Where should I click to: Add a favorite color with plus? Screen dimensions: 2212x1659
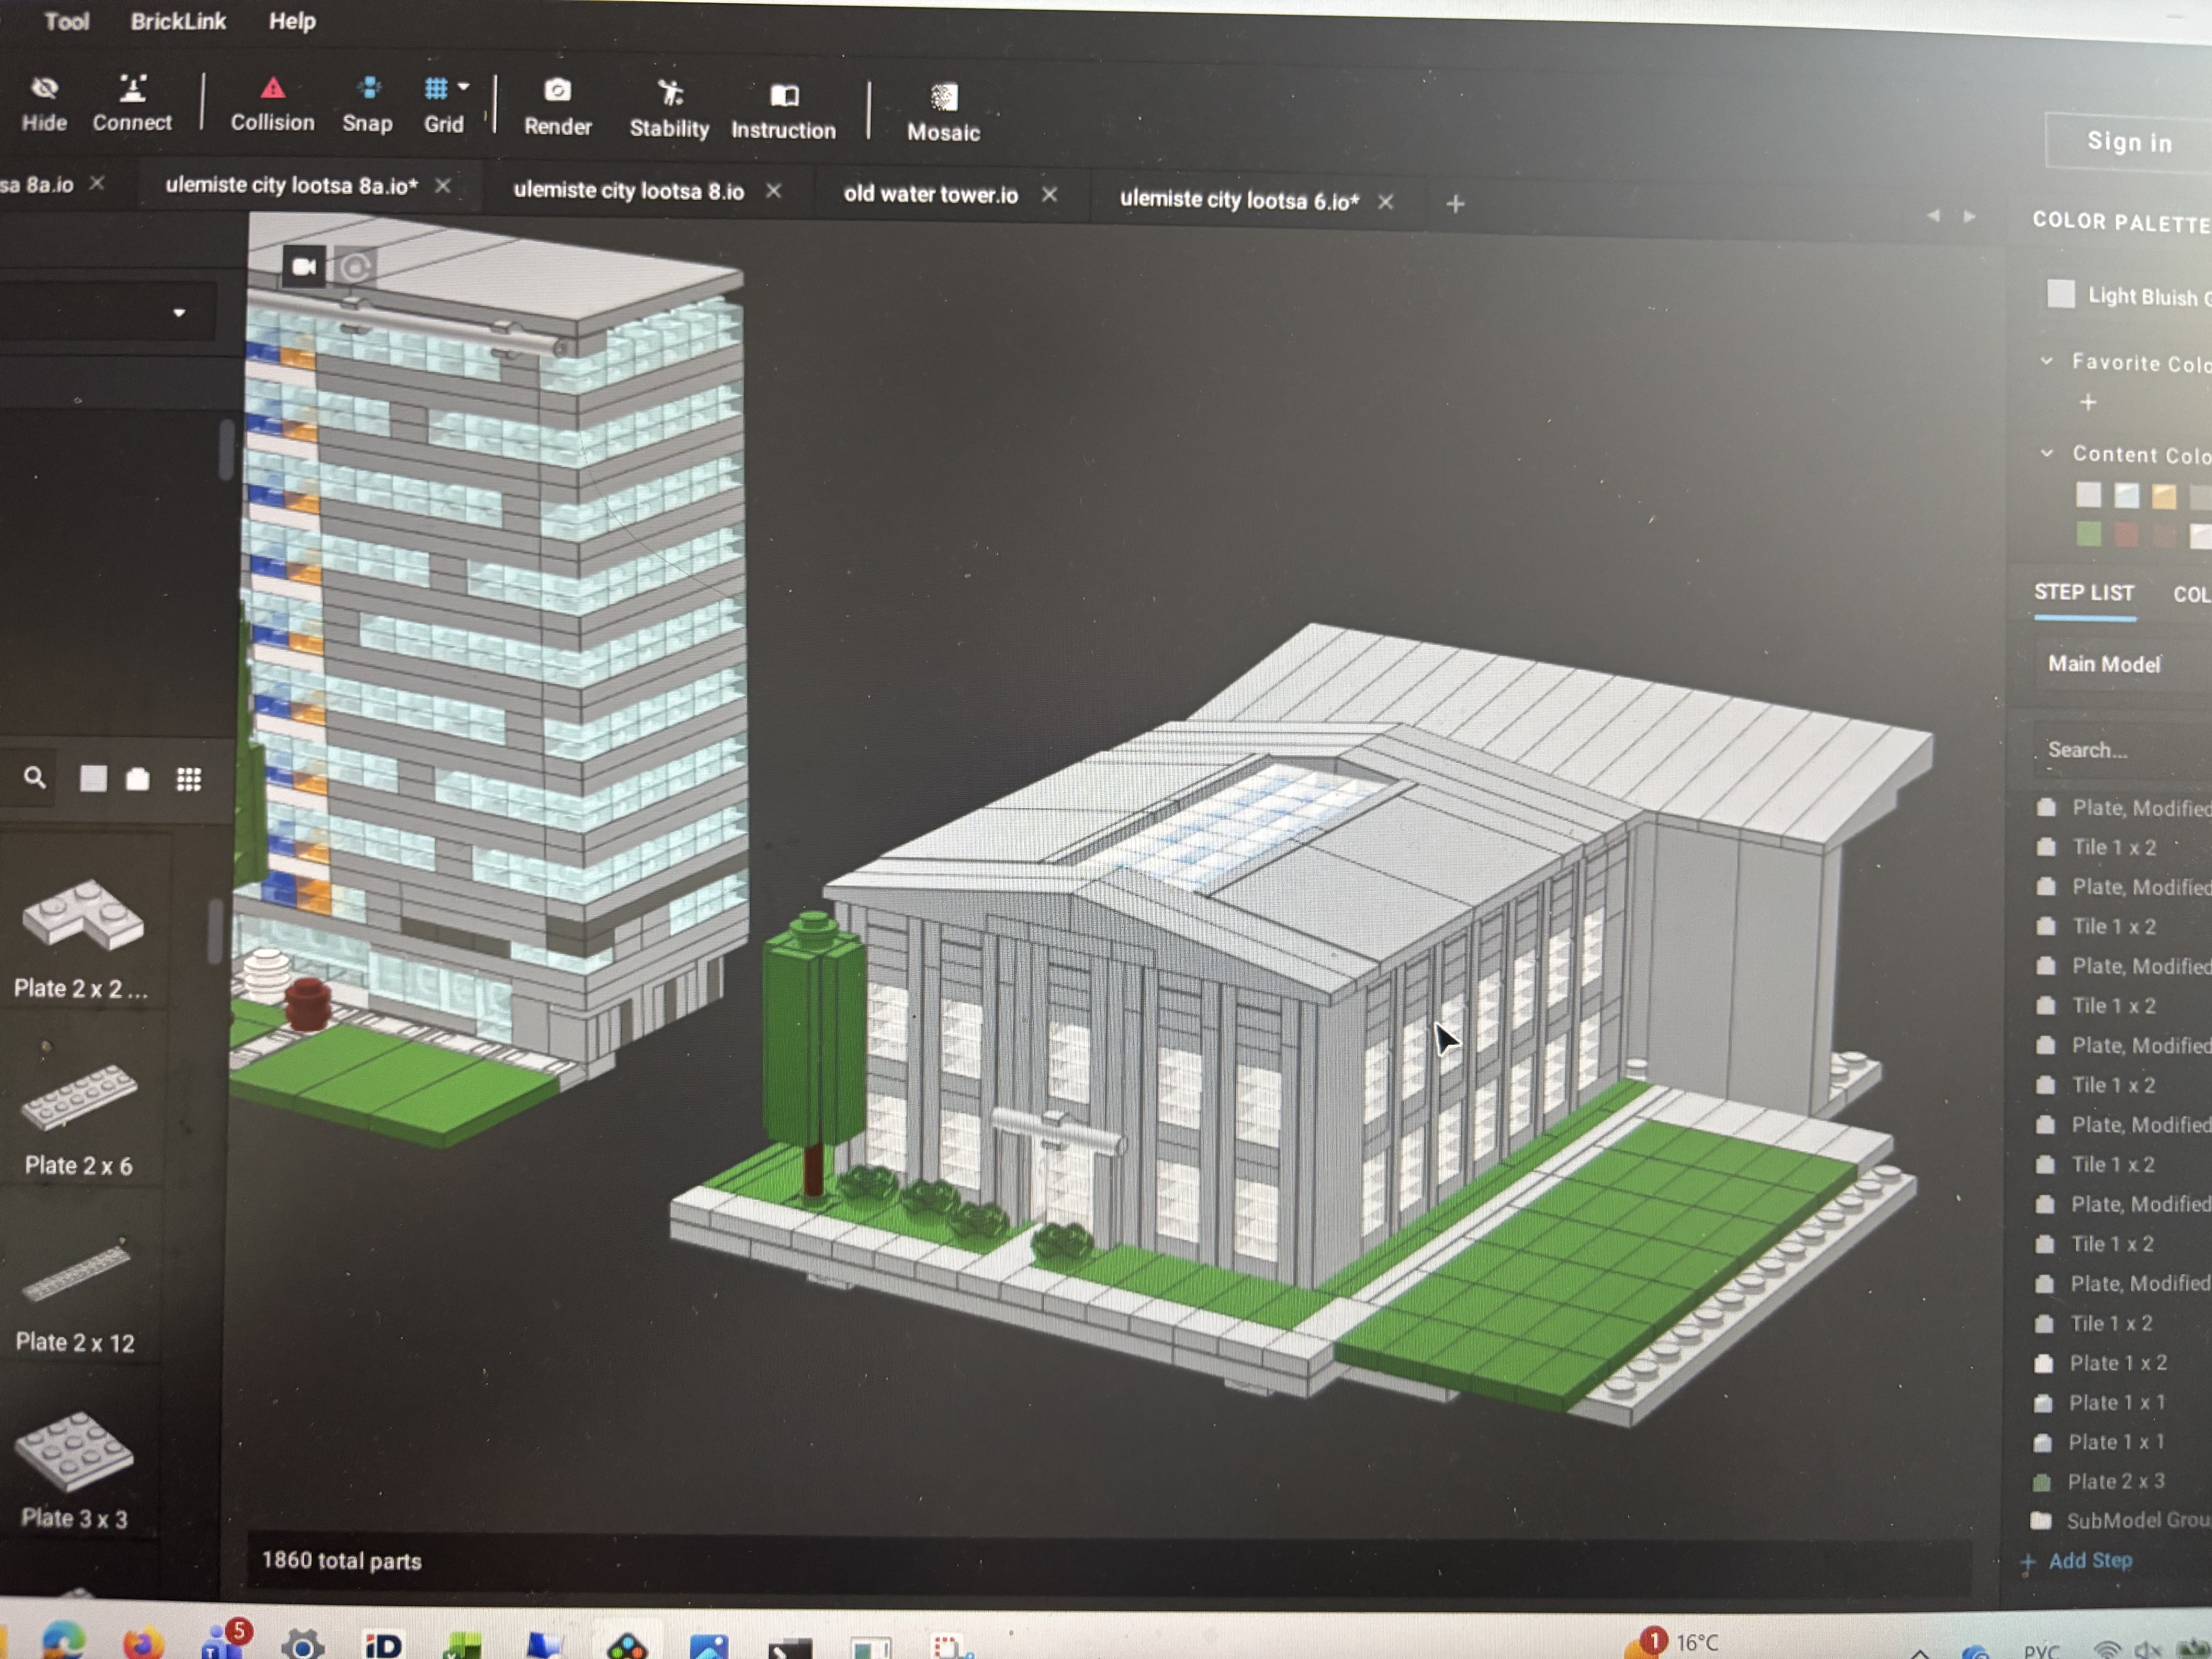[2088, 402]
